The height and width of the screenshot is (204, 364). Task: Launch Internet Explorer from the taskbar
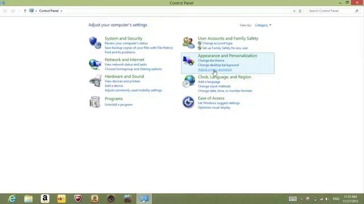pos(12,199)
